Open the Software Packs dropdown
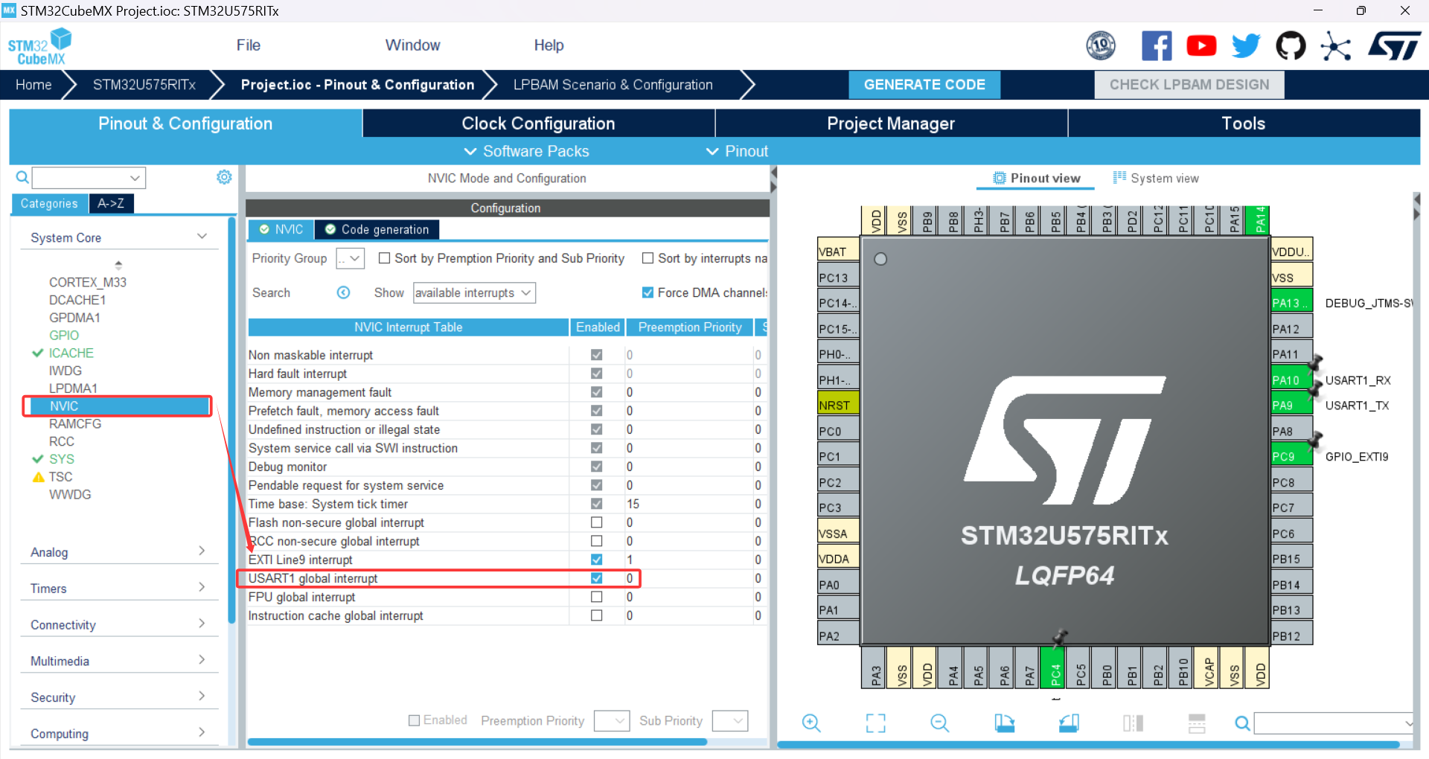 click(x=526, y=151)
